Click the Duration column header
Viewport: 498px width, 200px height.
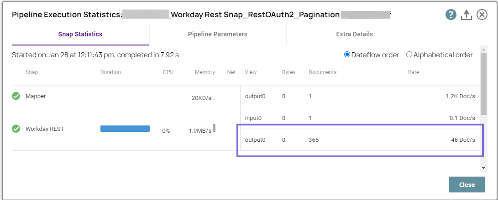110,72
